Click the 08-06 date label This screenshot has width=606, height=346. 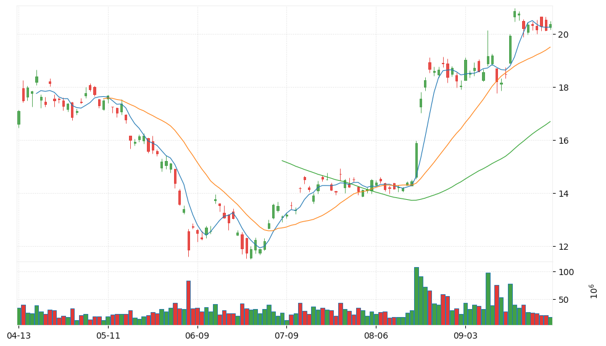click(x=376, y=336)
